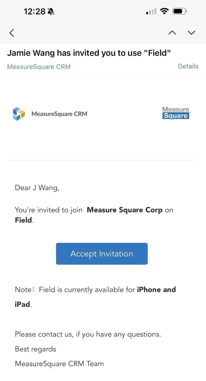Tap the 12:28 clock in status bar

click(34, 11)
